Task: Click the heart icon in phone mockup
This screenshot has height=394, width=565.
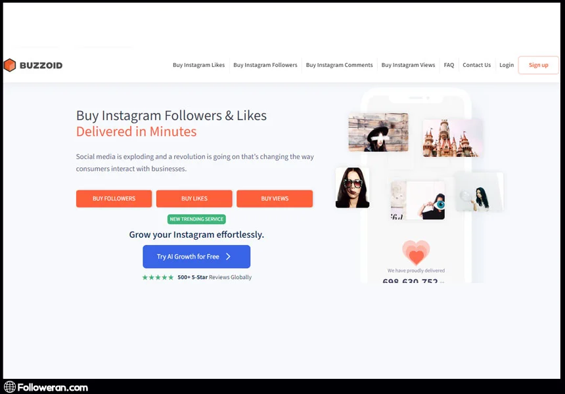Action: click(x=415, y=253)
